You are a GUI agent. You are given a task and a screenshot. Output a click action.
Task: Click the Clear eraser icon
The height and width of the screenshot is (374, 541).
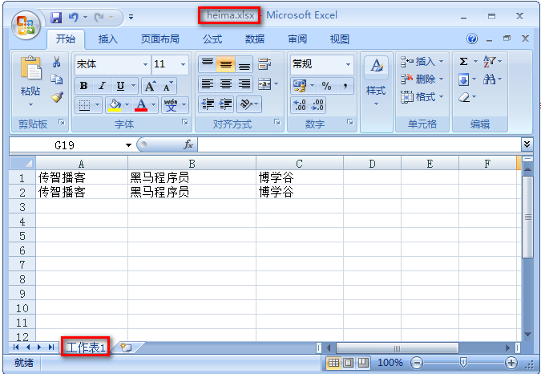tap(464, 97)
